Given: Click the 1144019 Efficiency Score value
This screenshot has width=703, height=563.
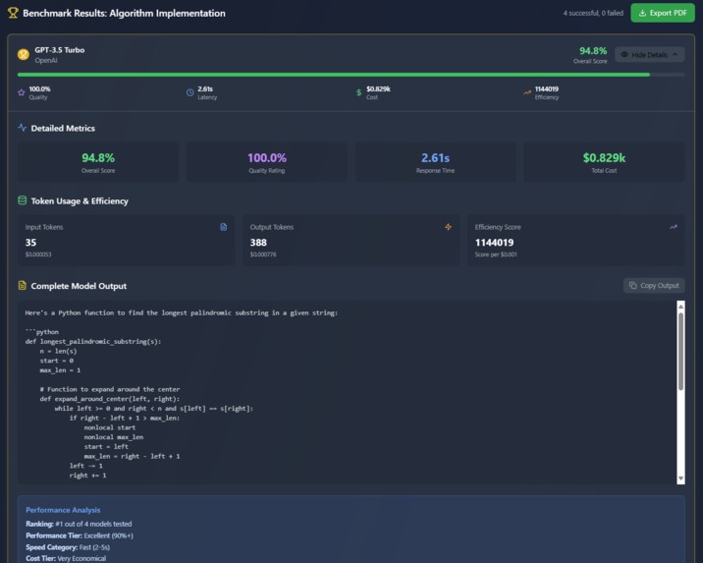Looking at the screenshot, I should click(x=495, y=243).
